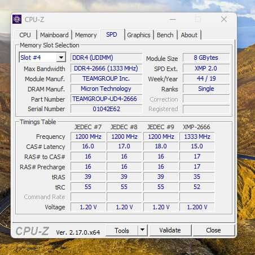
Task: Click the 44 / 19 Week/Year value
Action: click(x=206, y=78)
